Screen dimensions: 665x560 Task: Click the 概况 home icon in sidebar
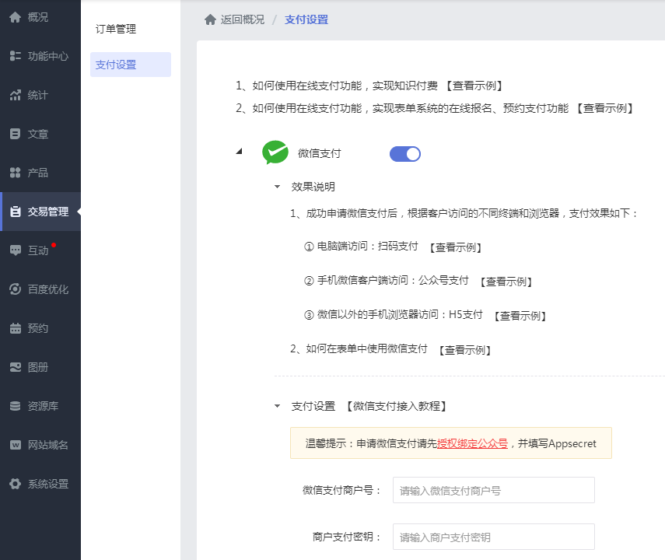pos(16,17)
